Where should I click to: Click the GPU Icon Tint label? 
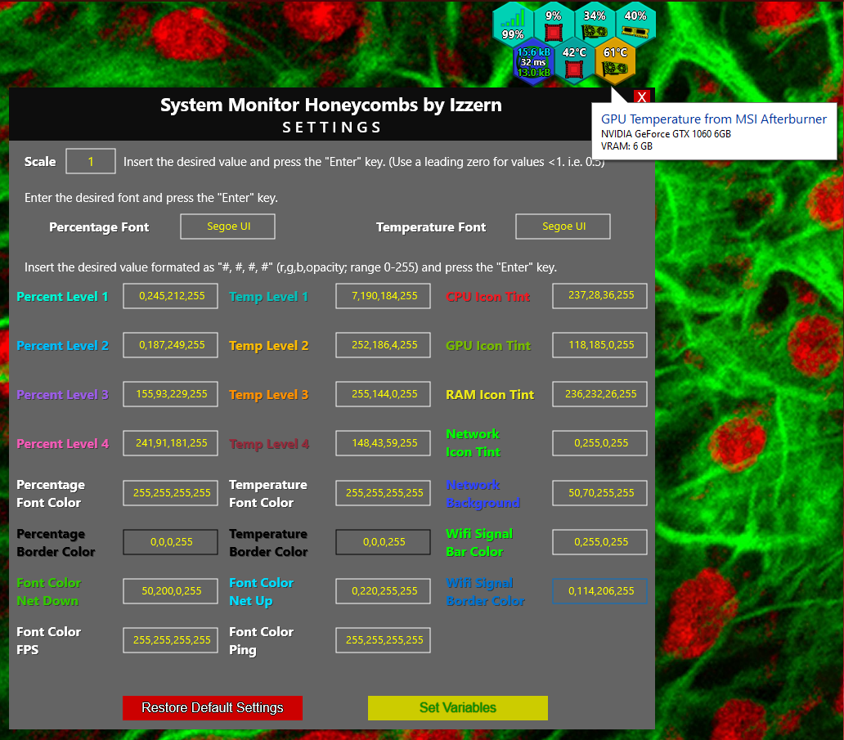pos(488,346)
